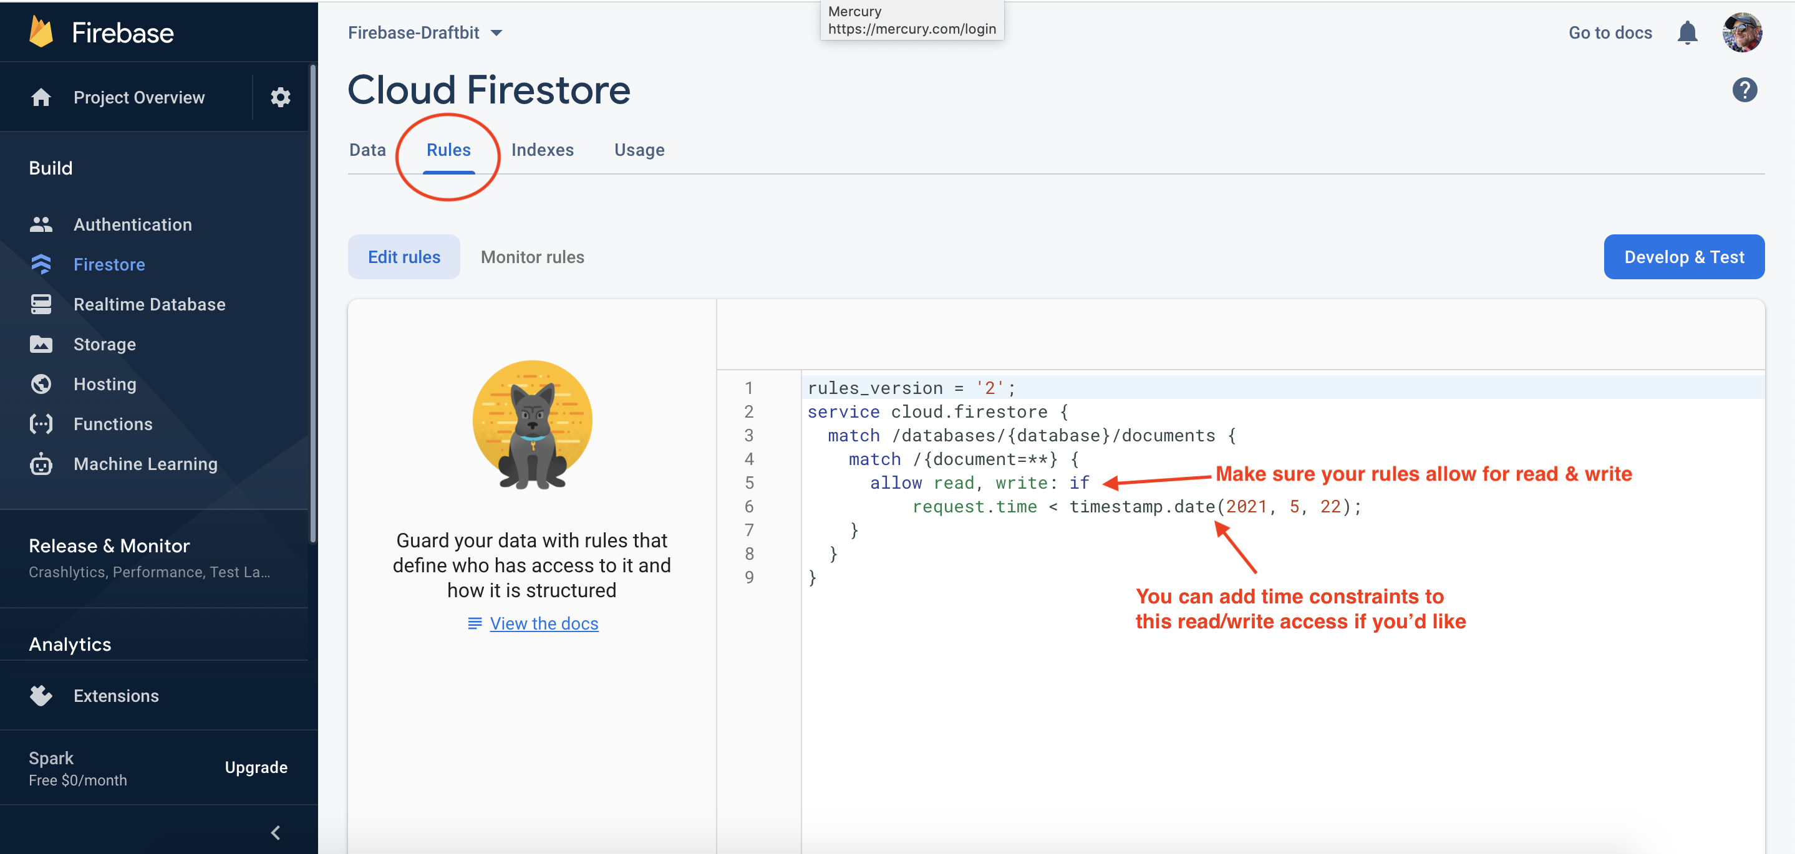Click the notifications bell icon
Viewport: 1795px width, 854px height.
(1687, 33)
